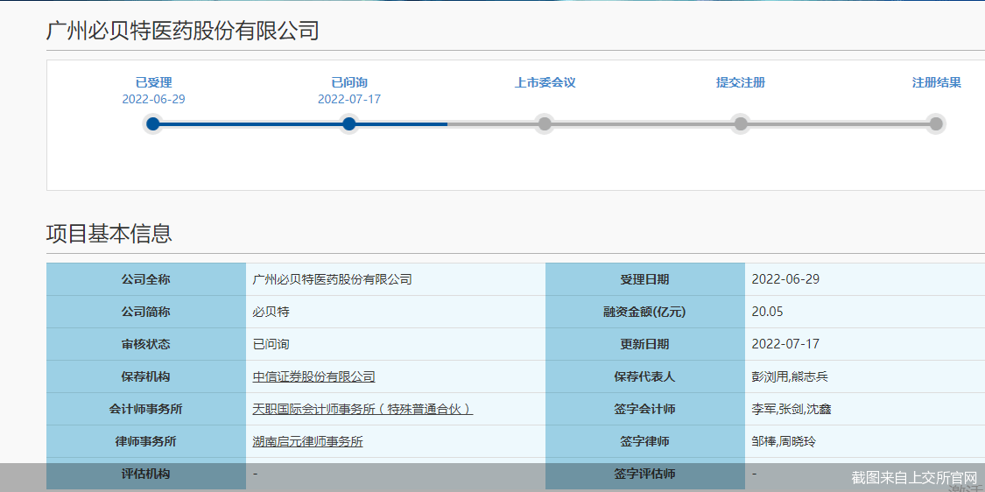This screenshot has width=985, height=492.
Task: Click the 提交注册 stage marker dot
Action: point(741,123)
